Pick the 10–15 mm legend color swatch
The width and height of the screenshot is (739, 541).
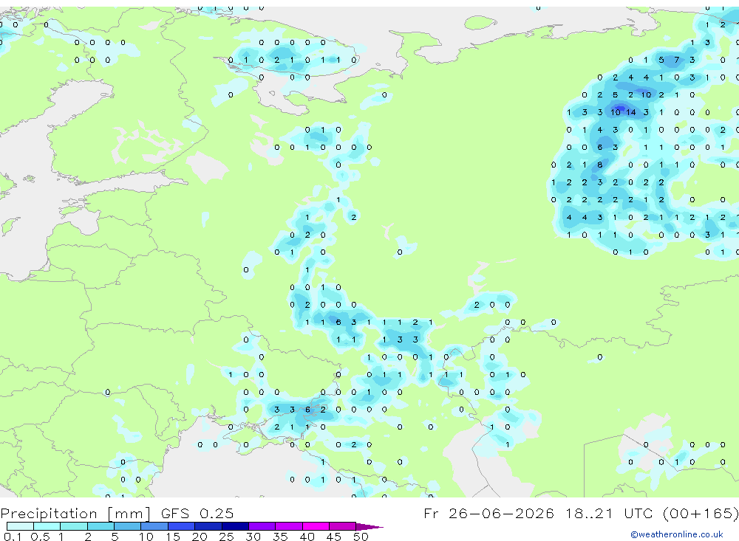tap(154, 526)
